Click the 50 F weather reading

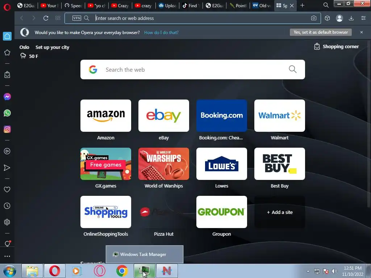tap(34, 56)
